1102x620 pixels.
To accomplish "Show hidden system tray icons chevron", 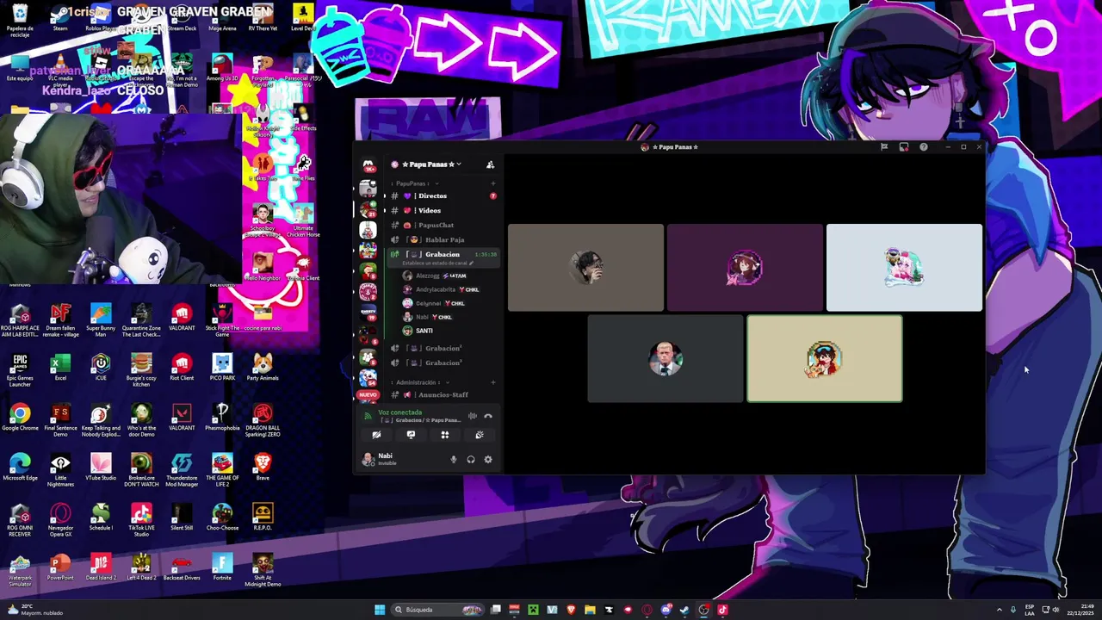I will (x=999, y=610).
